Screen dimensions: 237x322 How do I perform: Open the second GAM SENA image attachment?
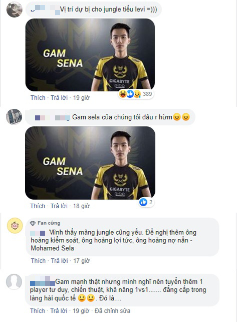click(90, 163)
